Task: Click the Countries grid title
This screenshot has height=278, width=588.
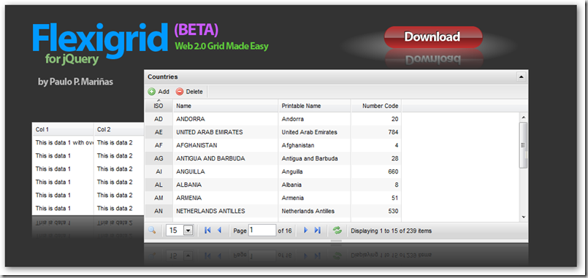Action: [163, 77]
